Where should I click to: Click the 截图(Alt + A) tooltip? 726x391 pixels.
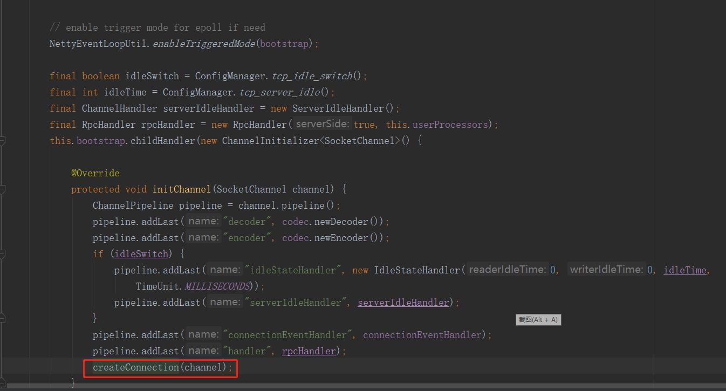(x=538, y=320)
